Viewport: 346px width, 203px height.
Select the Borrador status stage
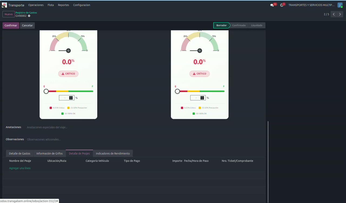(x=221, y=25)
